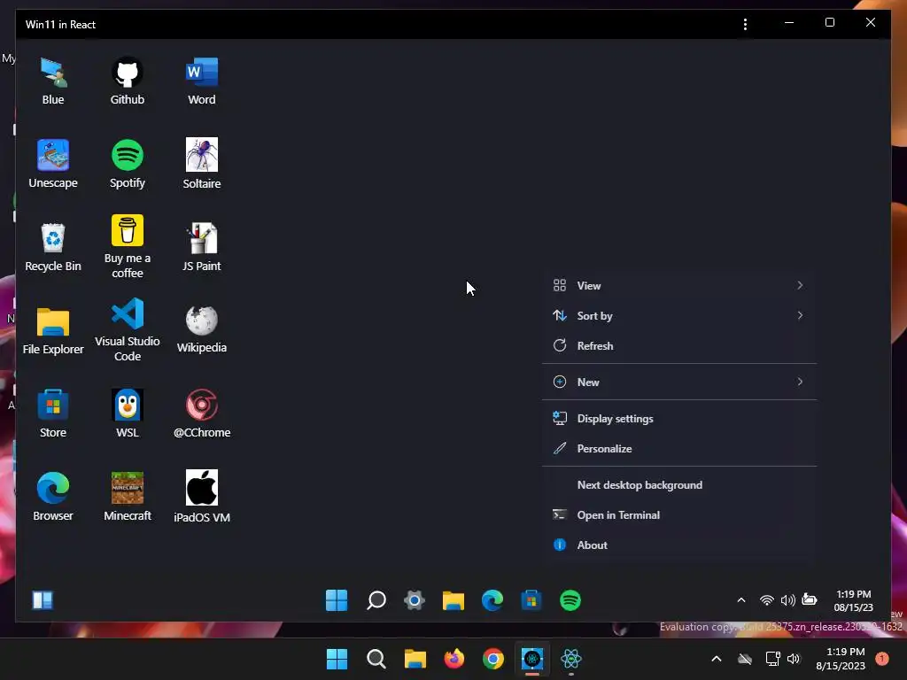Viewport: 907px width, 680px height.
Task: Select Refresh from the context menu
Action: (679, 345)
